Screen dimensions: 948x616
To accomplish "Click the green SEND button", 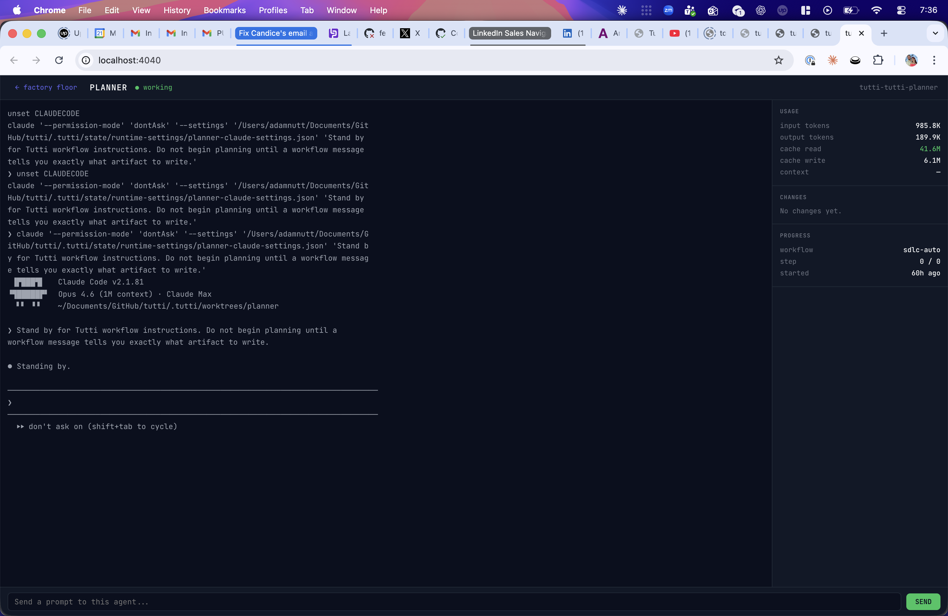I will [x=923, y=602].
